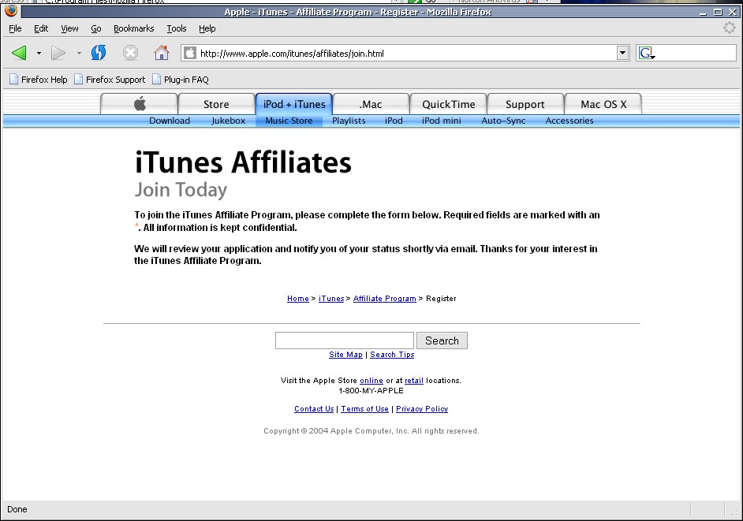Switch to the Mac OS X tab

tap(603, 104)
